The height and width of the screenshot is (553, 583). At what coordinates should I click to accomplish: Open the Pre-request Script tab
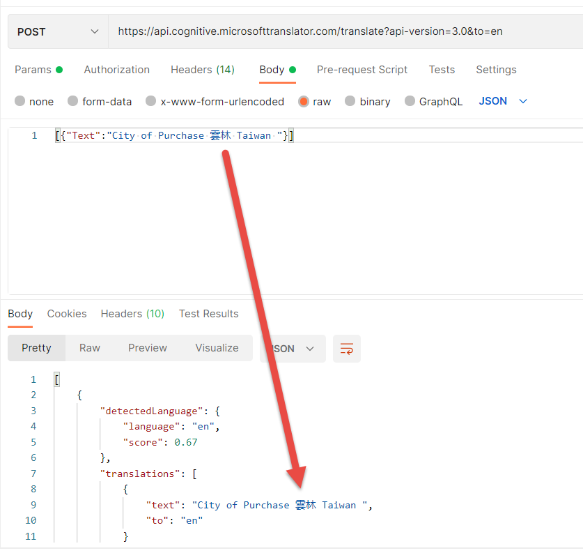(362, 70)
